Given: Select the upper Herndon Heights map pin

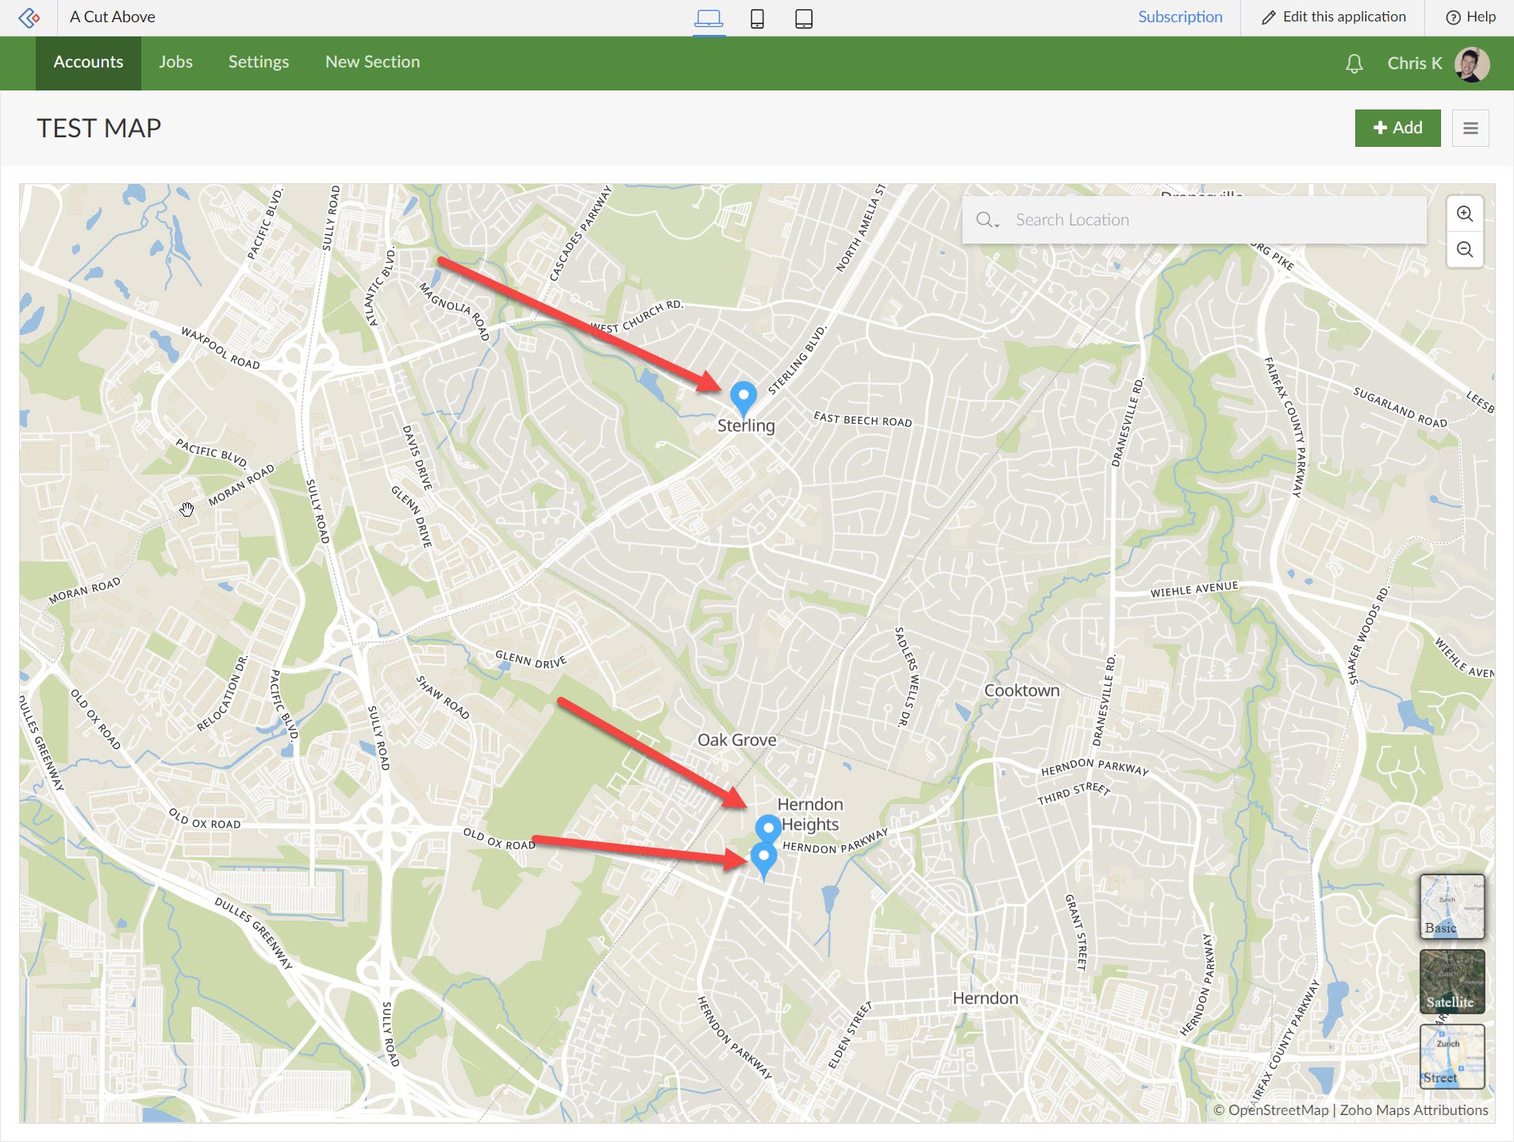Looking at the screenshot, I should coord(768,828).
